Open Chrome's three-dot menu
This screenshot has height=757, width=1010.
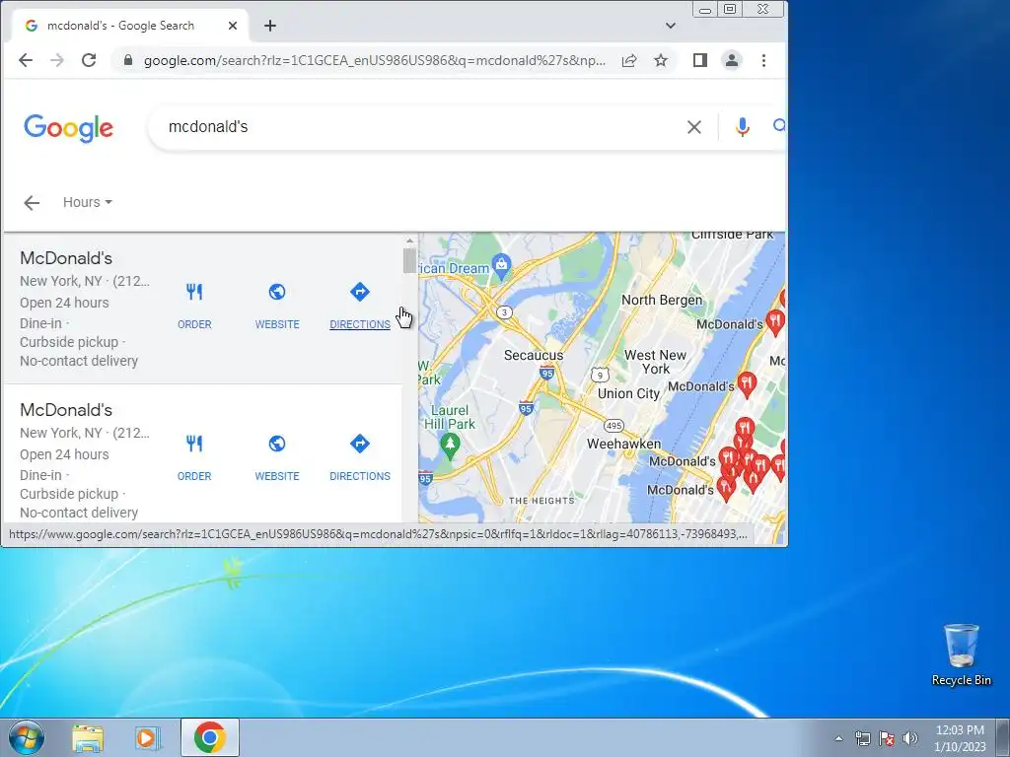click(x=764, y=60)
